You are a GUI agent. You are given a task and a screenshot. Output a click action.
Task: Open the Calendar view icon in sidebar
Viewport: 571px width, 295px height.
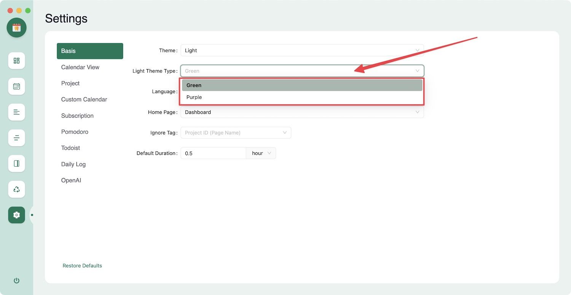[16, 86]
